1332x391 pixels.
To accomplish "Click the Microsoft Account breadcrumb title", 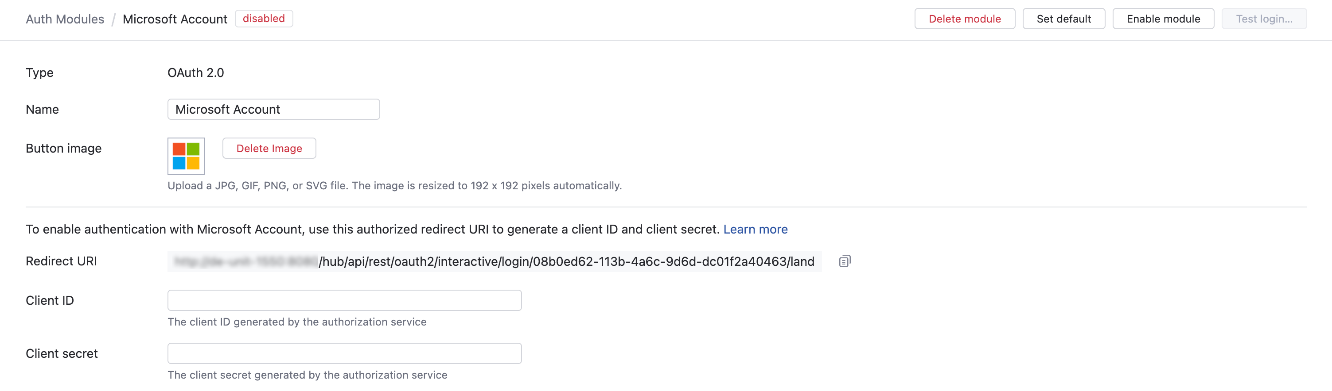I will coord(174,19).
